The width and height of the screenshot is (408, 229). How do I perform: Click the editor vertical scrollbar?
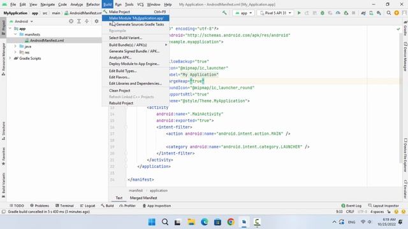[400, 97]
